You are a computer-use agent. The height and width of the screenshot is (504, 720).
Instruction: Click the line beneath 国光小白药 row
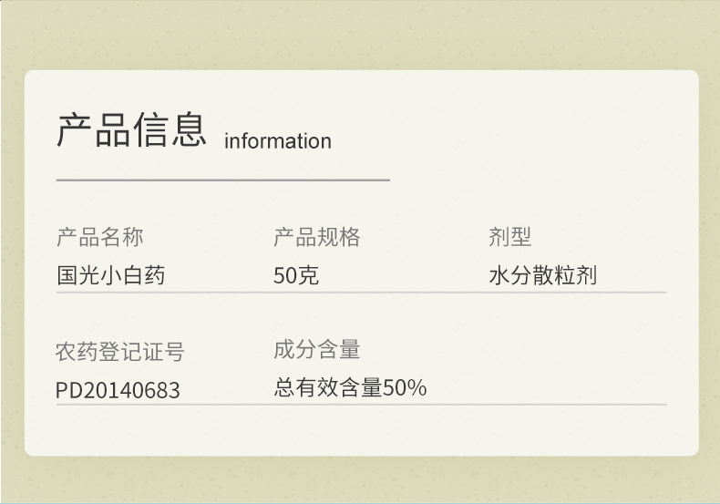click(x=362, y=292)
